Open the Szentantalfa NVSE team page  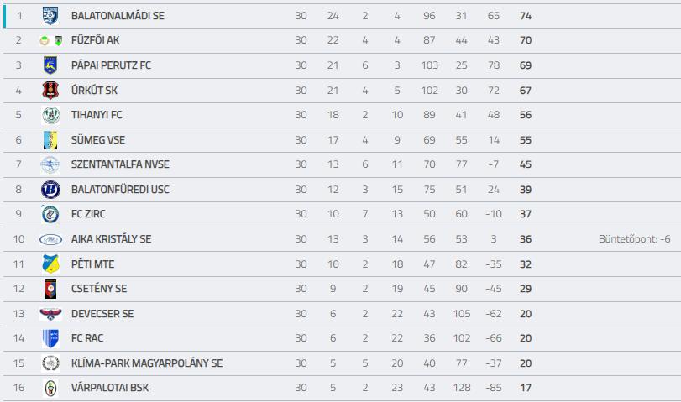[120, 164]
